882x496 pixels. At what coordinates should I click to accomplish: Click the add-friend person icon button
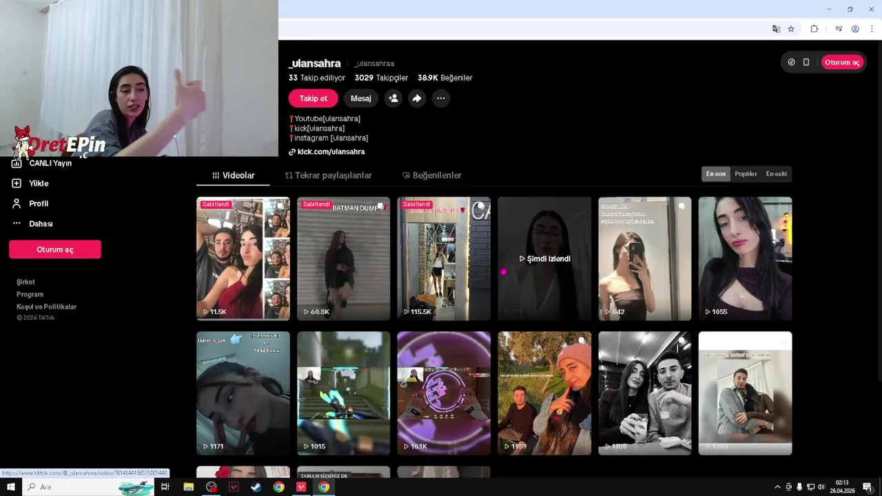point(393,99)
